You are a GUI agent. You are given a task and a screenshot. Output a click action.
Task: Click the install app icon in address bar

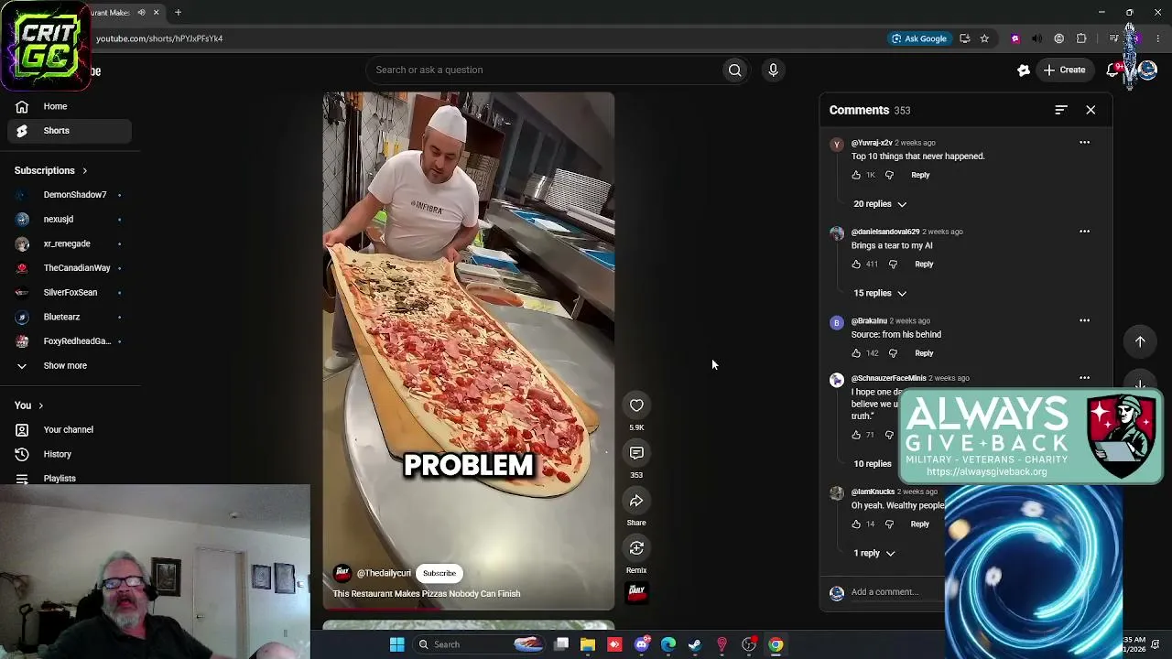[x=964, y=38]
